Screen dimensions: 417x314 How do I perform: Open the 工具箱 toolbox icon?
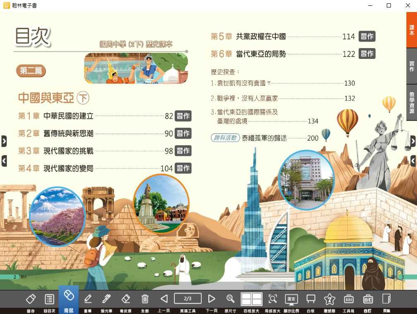pyautogui.click(x=348, y=299)
